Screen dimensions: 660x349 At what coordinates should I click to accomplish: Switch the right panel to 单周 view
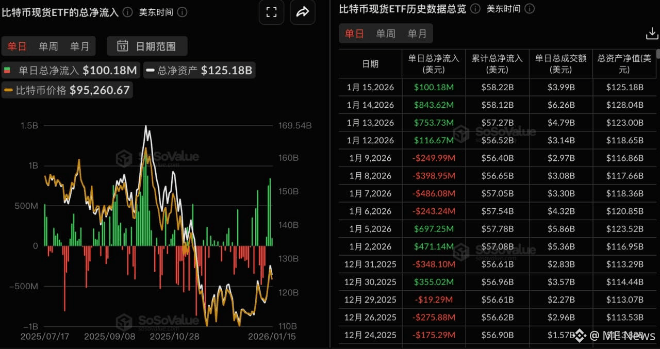tap(386, 34)
